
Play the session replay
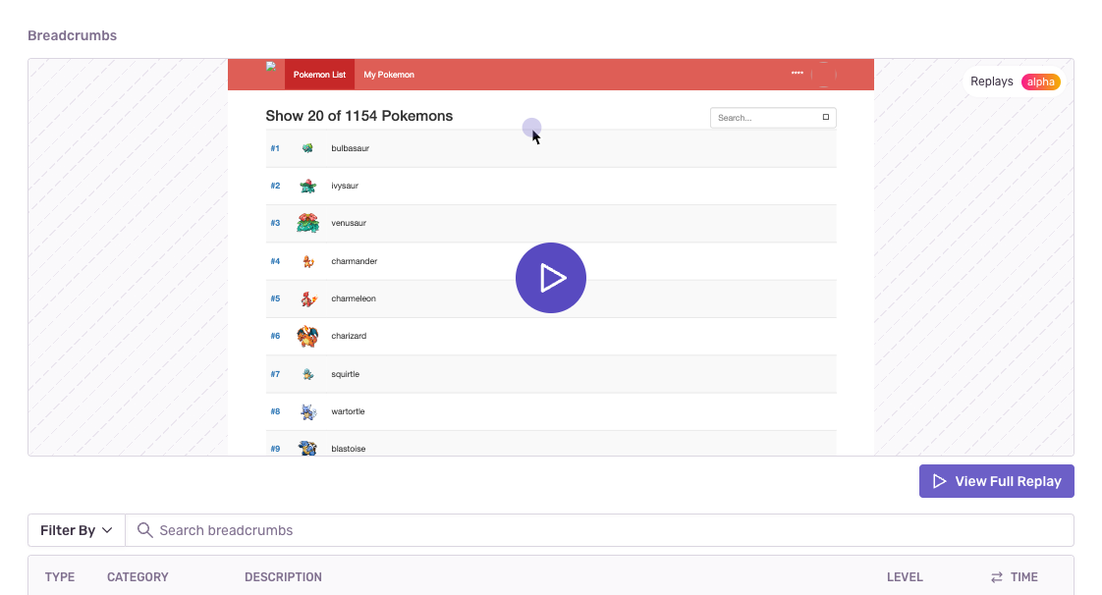(551, 278)
